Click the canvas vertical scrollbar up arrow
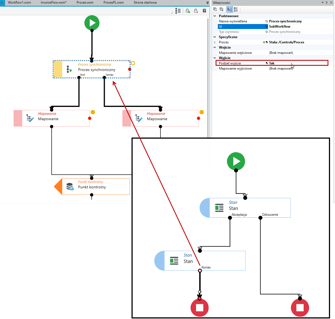The image size is (335, 319). [208, 17]
